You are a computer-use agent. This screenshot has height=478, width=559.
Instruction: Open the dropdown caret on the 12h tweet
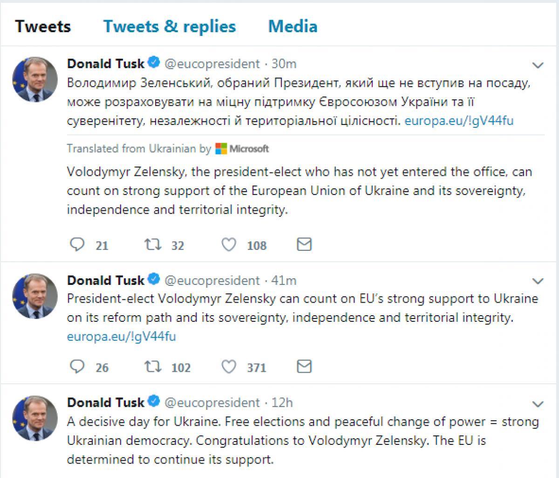point(538,403)
